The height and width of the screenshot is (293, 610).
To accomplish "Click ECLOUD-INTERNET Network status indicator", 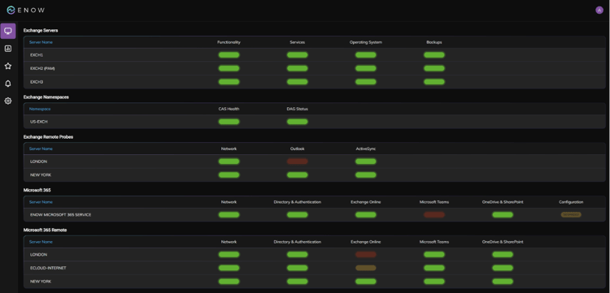I will 229,268.
